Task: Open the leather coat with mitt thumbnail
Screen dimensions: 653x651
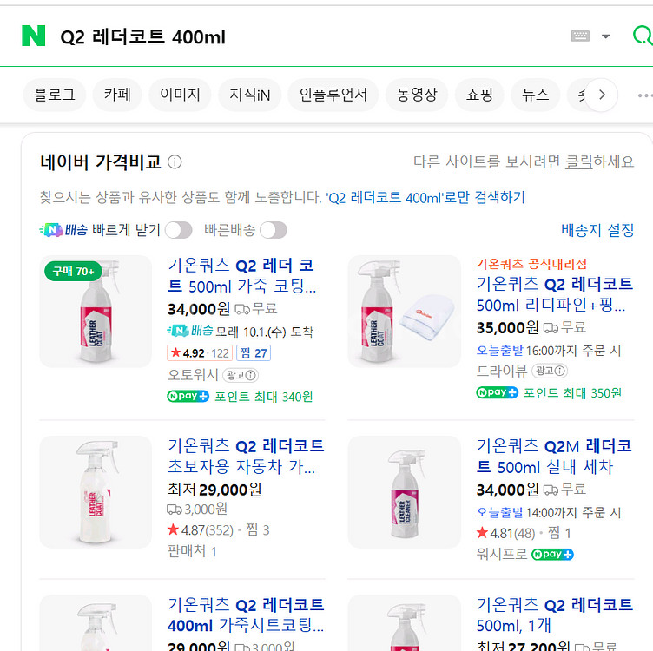Action: pos(405,312)
